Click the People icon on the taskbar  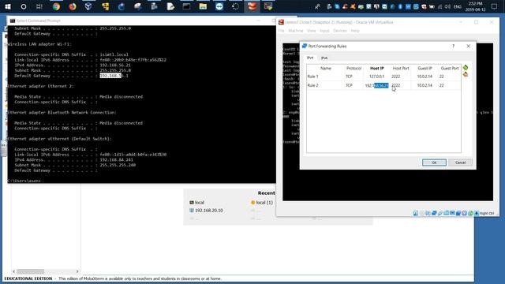pos(317,6)
